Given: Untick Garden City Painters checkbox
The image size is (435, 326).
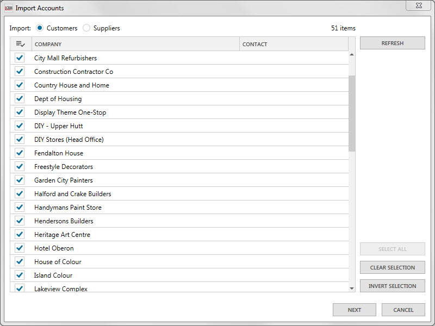Looking at the screenshot, I should point(20,180).
